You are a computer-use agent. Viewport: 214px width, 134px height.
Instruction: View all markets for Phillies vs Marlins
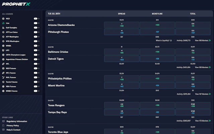coord(203,94)
